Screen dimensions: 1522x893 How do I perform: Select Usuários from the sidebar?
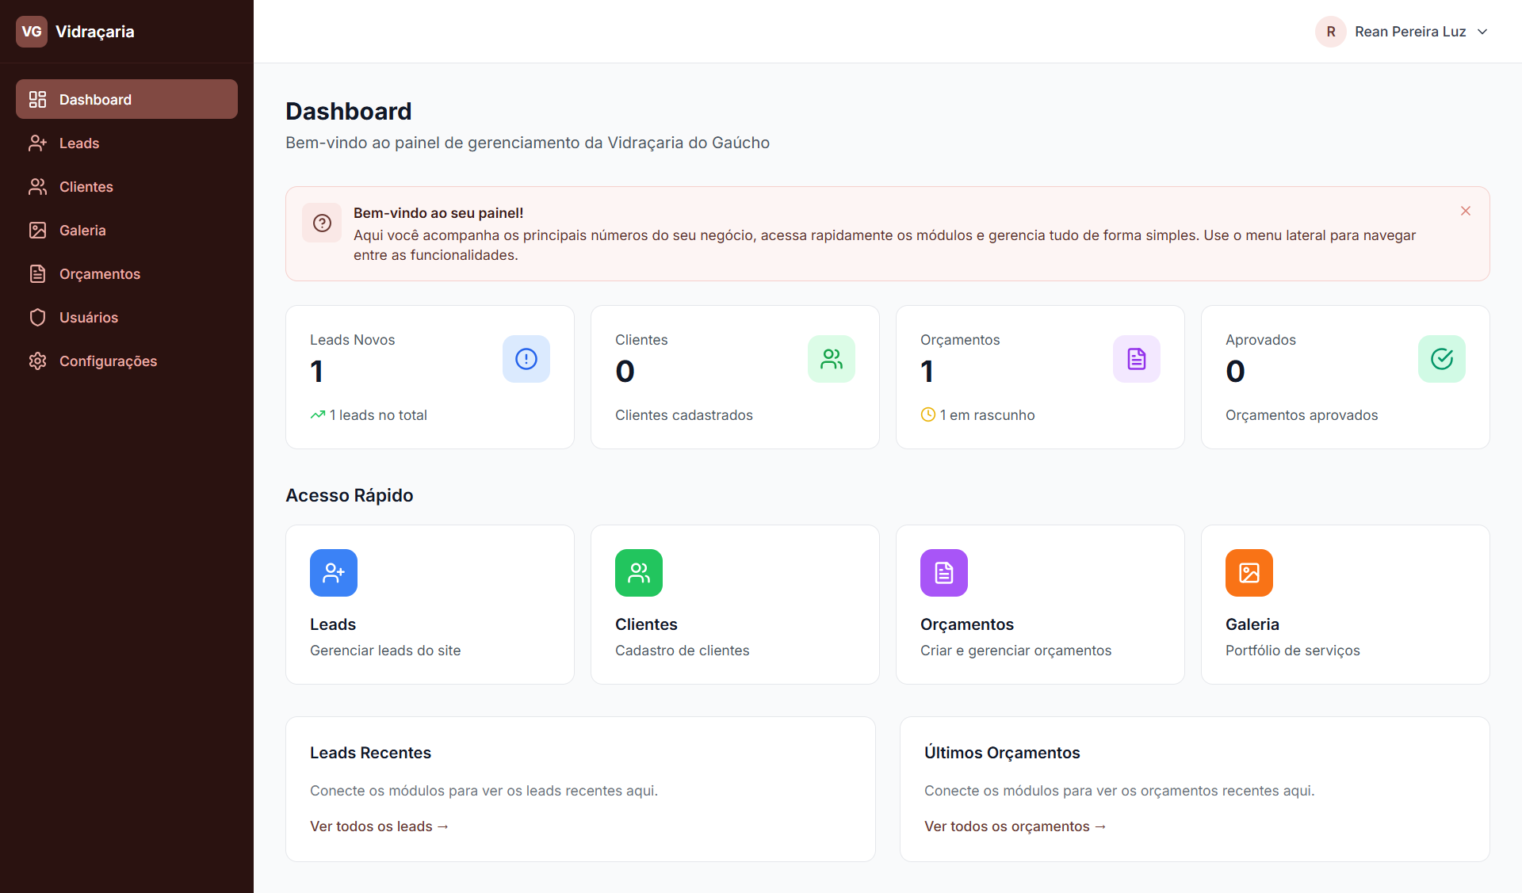[x=88, y=318]
